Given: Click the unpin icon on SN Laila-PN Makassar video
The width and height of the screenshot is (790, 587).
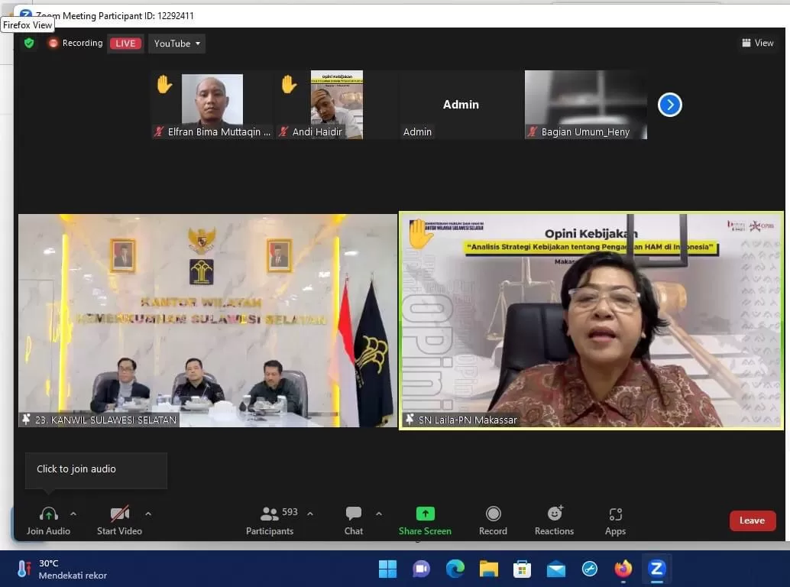Looking at the screenshot, I should [x=410, y=420].
